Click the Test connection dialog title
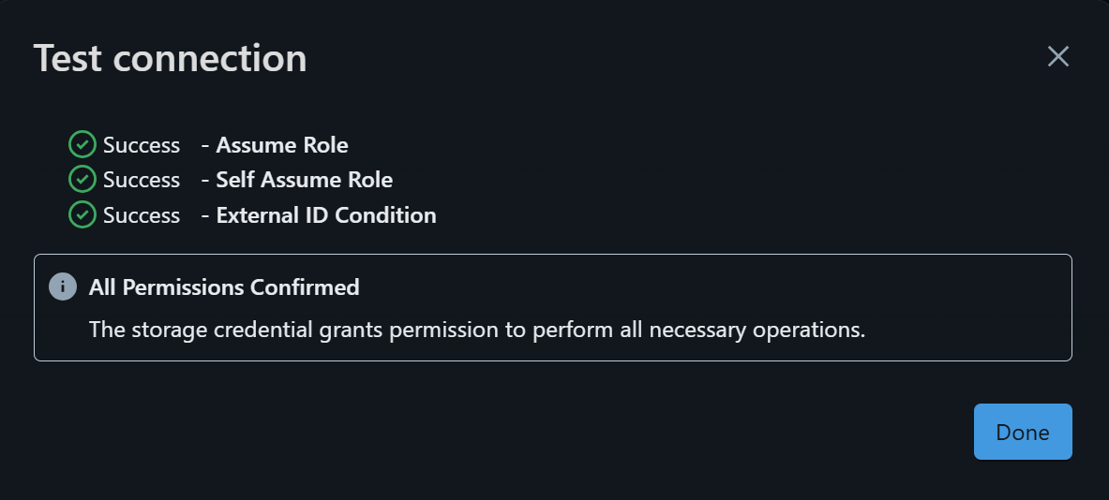The width and height of the screenshot is (1109, 500). point(171,58)
